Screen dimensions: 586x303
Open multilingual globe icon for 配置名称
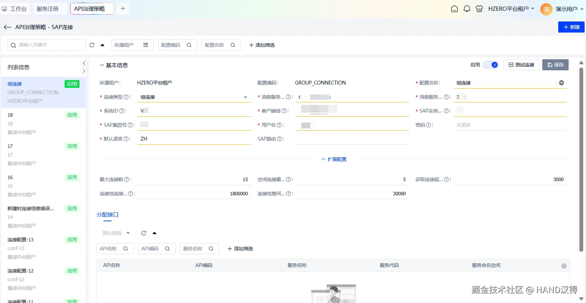pos(561,83)
